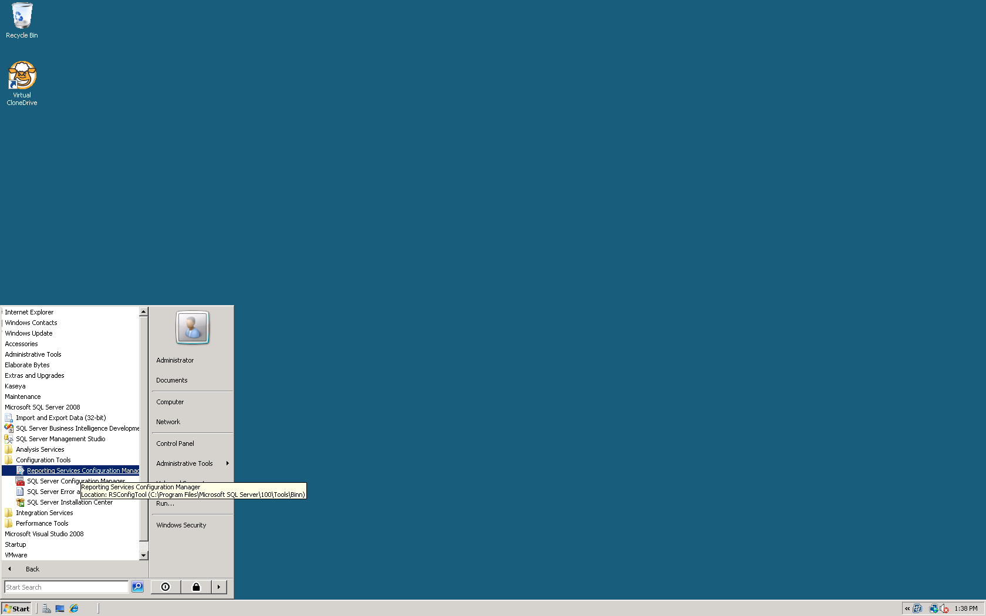
Task: Open the Recycle Bin
Action: (22, 16)
